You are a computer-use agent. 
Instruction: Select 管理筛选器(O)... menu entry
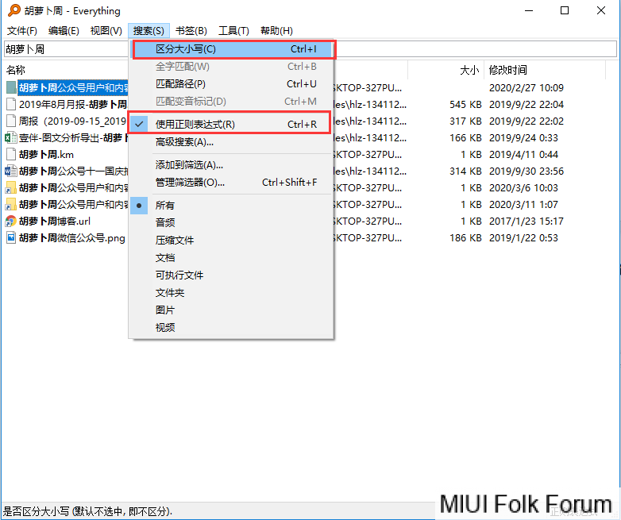191,183
